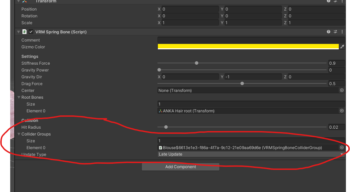Click the Position Y field
350x192 pixels.
point(253,9)
